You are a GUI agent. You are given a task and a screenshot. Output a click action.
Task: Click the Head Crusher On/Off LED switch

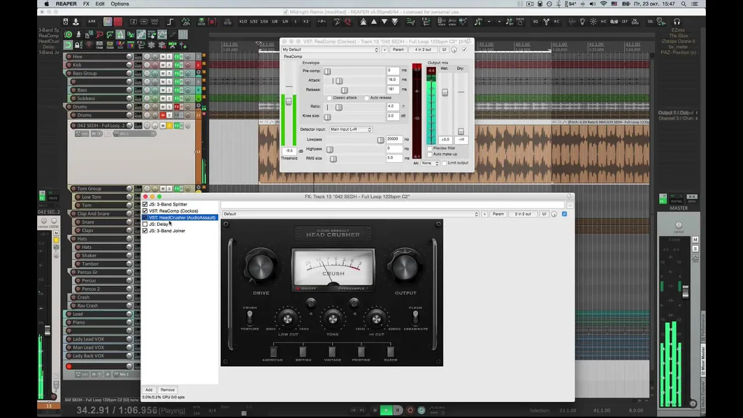point(298,289)
